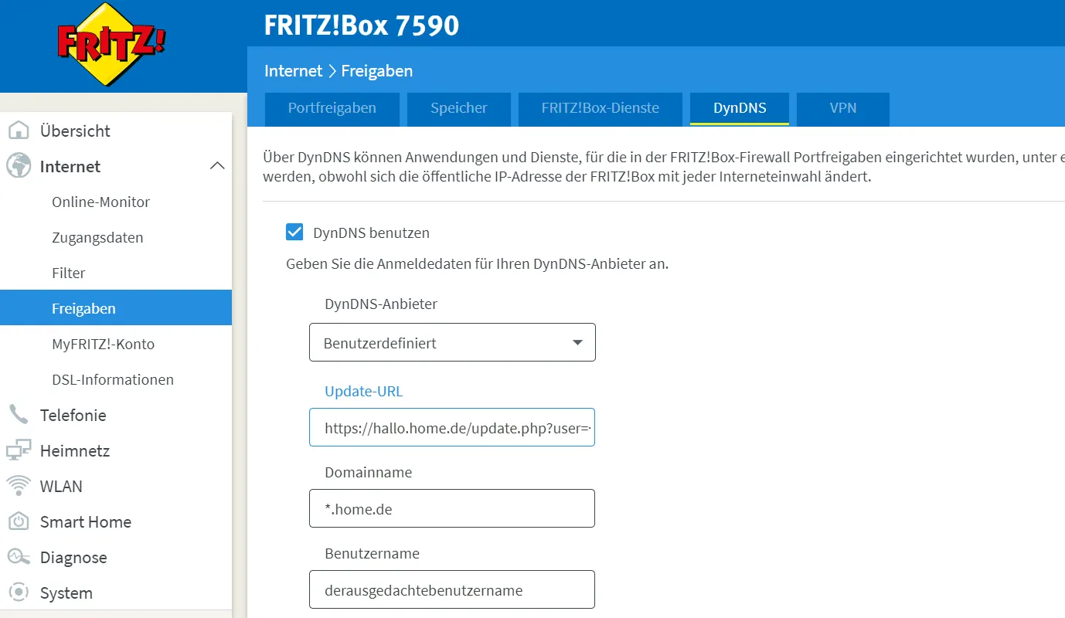The width and height of the screenshot is (1065, 618).
Task: Click the Internet globe icon
Action: pyautogui.click(x=18, y=166)
